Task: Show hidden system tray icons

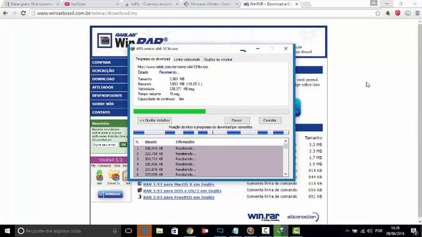Action: (x=347, y=231)
